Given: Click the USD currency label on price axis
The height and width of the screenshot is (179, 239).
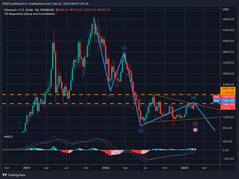Looking at the screenshot, I should coord(226,10).
